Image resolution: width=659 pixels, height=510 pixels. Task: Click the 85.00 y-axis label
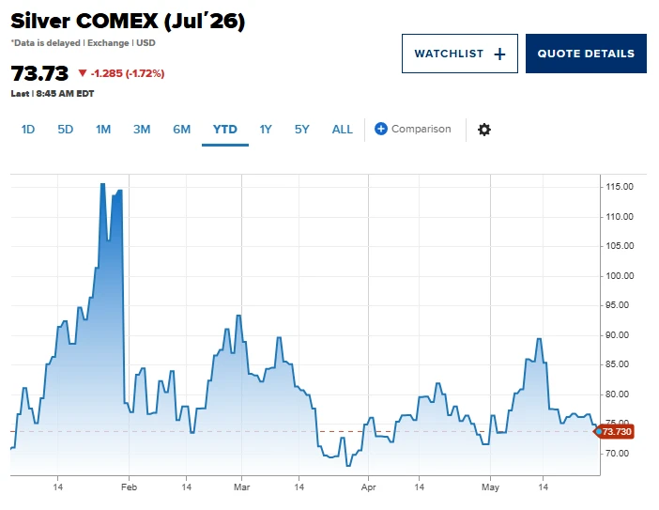(x=617, y=364)
